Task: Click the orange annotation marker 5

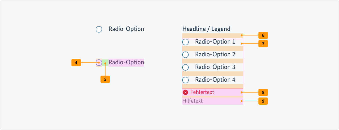Action: tap(105, 79)
